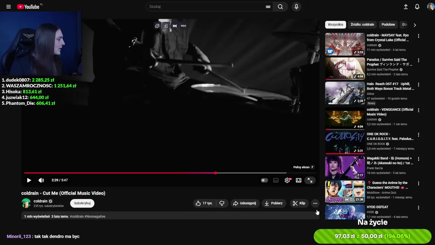Enter full screen mode
This screenshot has height=245, width=435.
310,180
